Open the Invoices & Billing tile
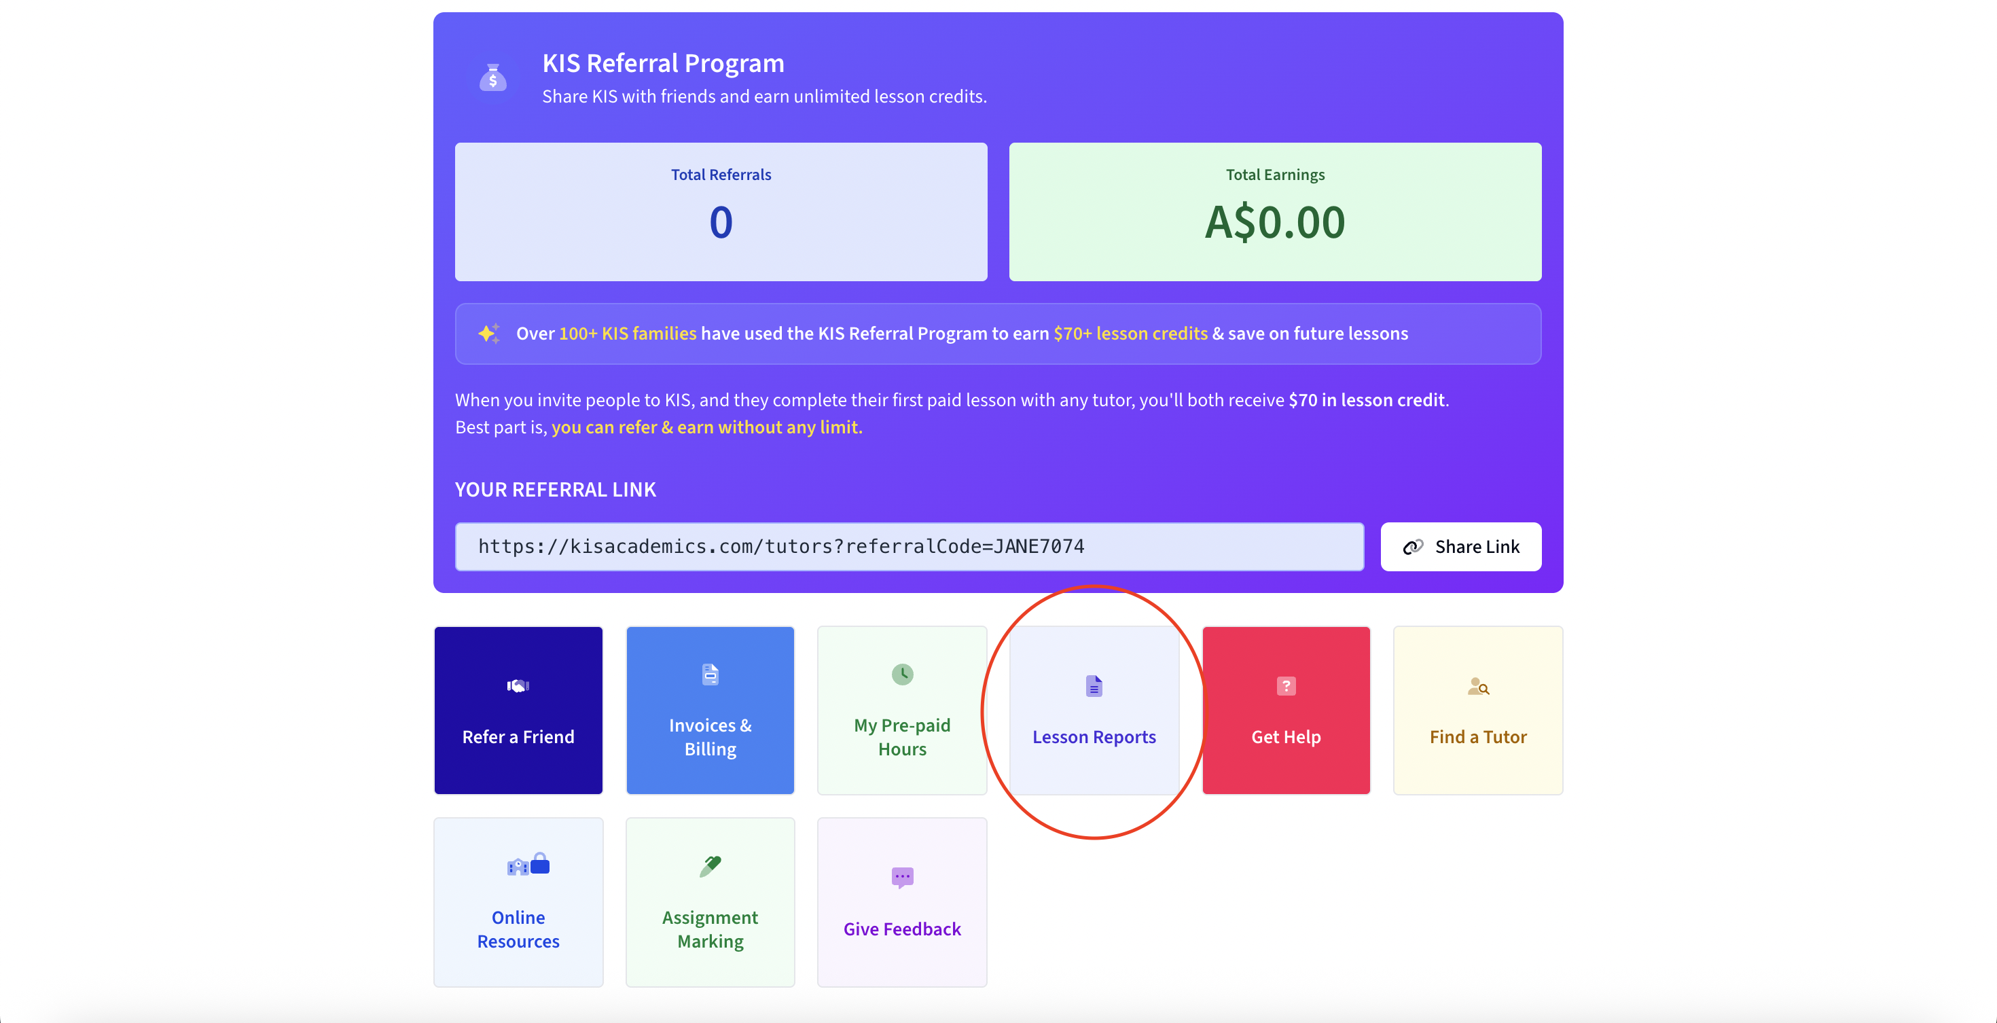 [710, 711]
